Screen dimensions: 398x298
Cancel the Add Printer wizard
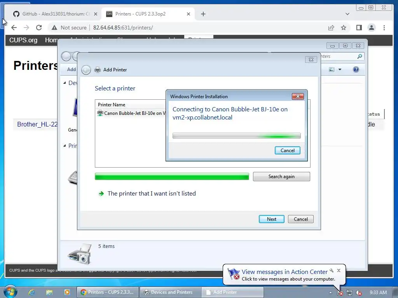pyautogui.click(x=300, y=219)
